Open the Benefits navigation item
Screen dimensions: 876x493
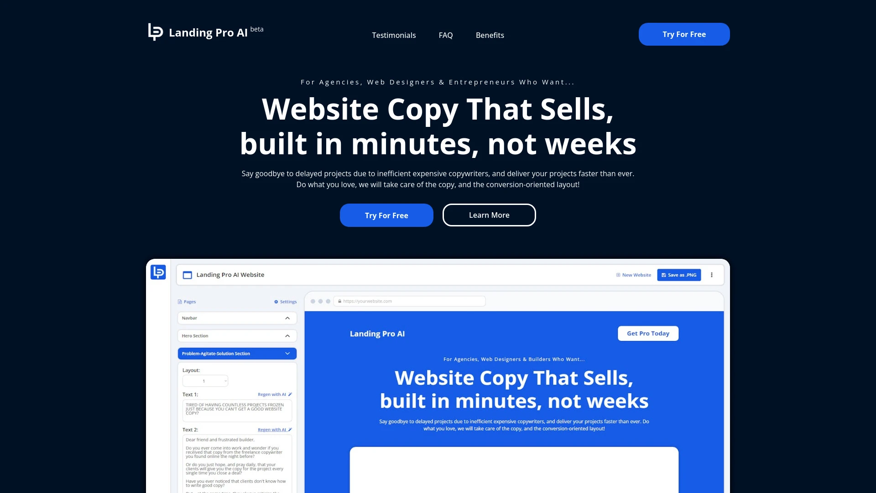click(x=490, y=34)
